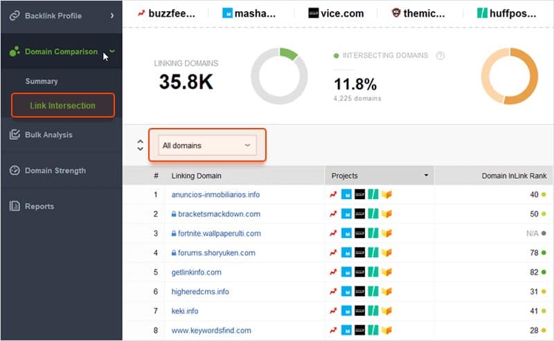Open bracketsmackdown.com link
Screen dimensions: 554x341
[219, 214]
